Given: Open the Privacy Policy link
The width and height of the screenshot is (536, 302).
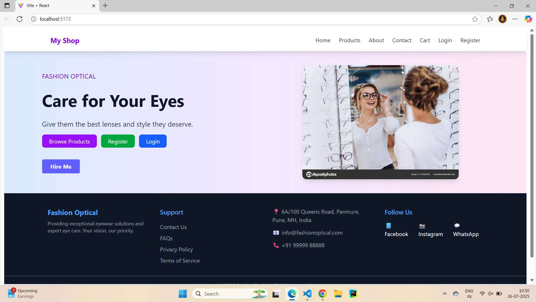Looking at the screenshot, I should pyautogui.click(x=176, y=249).
